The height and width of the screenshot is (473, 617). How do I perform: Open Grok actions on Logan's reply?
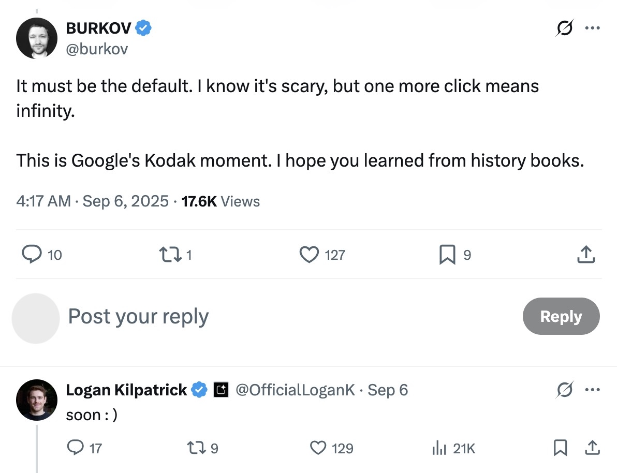click(x=564, y=390)
